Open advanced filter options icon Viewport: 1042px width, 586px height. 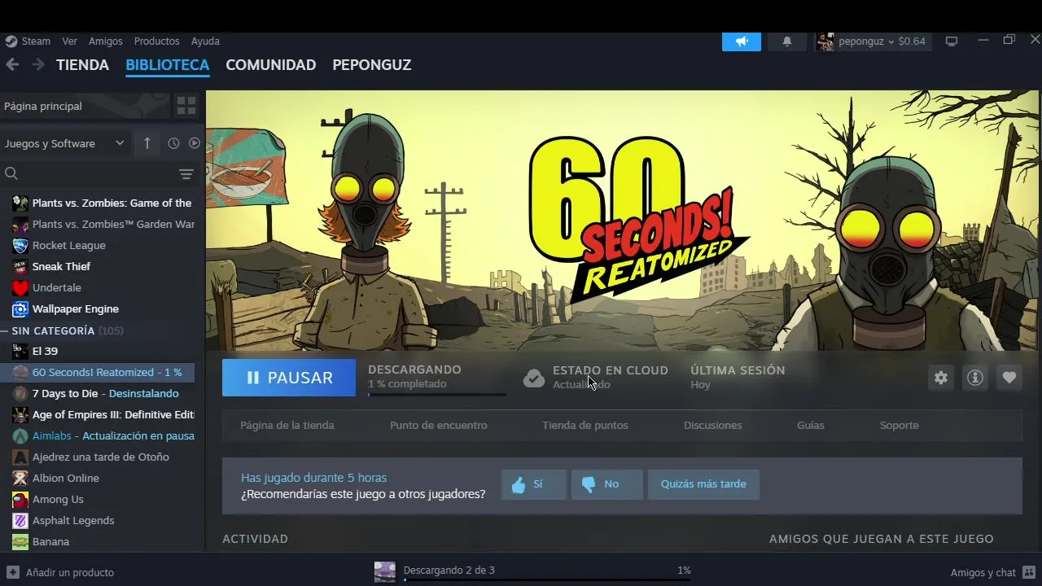coord(186,174)
